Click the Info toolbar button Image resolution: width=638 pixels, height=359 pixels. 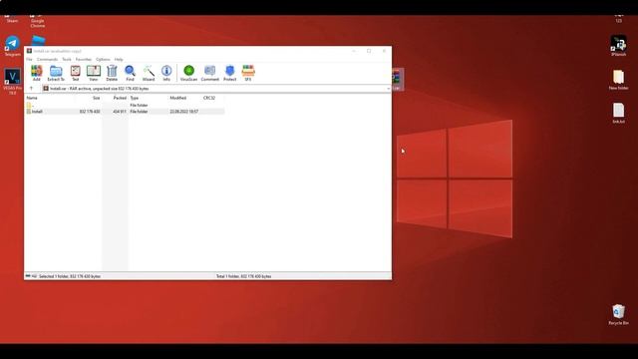pyautogui.click(x=166, y=73)
